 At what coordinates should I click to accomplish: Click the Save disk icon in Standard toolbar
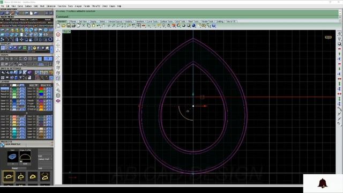click(x=69, y=26)
